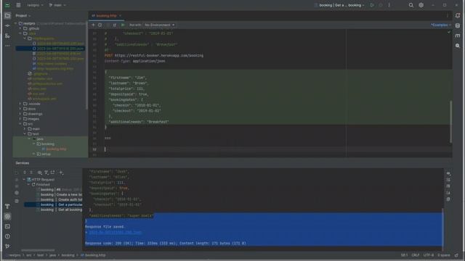
Task: Click the Expand All icon in Services toolbar
Action: [25, 173]
